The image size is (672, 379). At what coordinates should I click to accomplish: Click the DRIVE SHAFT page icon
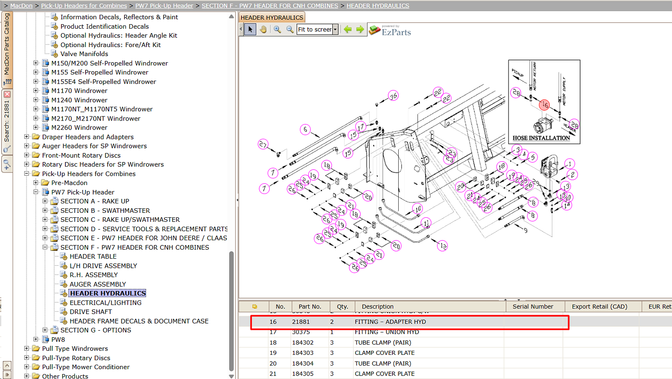[64, 311]
